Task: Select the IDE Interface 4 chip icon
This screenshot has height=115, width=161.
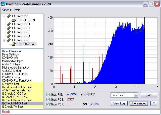Action: [x=9, y=36]
